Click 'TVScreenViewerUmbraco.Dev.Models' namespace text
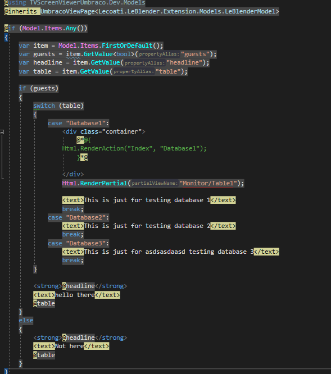Screen dimensions: 331x374 87,3
